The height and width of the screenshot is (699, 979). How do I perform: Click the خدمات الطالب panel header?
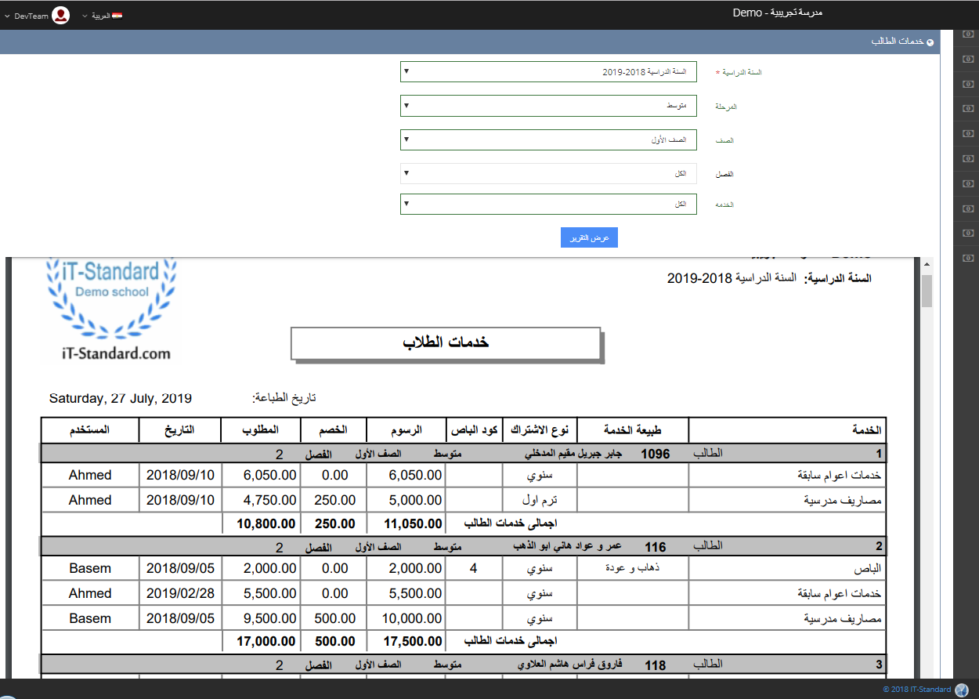click(897, 42)
